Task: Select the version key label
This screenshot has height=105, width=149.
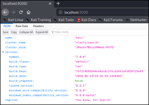Action: pos(12,52)
